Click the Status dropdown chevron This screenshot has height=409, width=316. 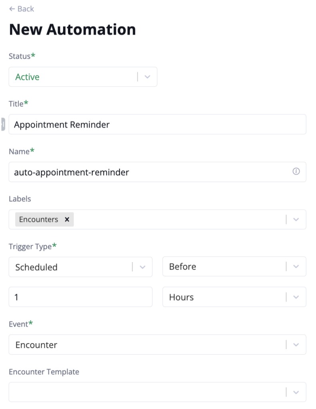(148, 77)
